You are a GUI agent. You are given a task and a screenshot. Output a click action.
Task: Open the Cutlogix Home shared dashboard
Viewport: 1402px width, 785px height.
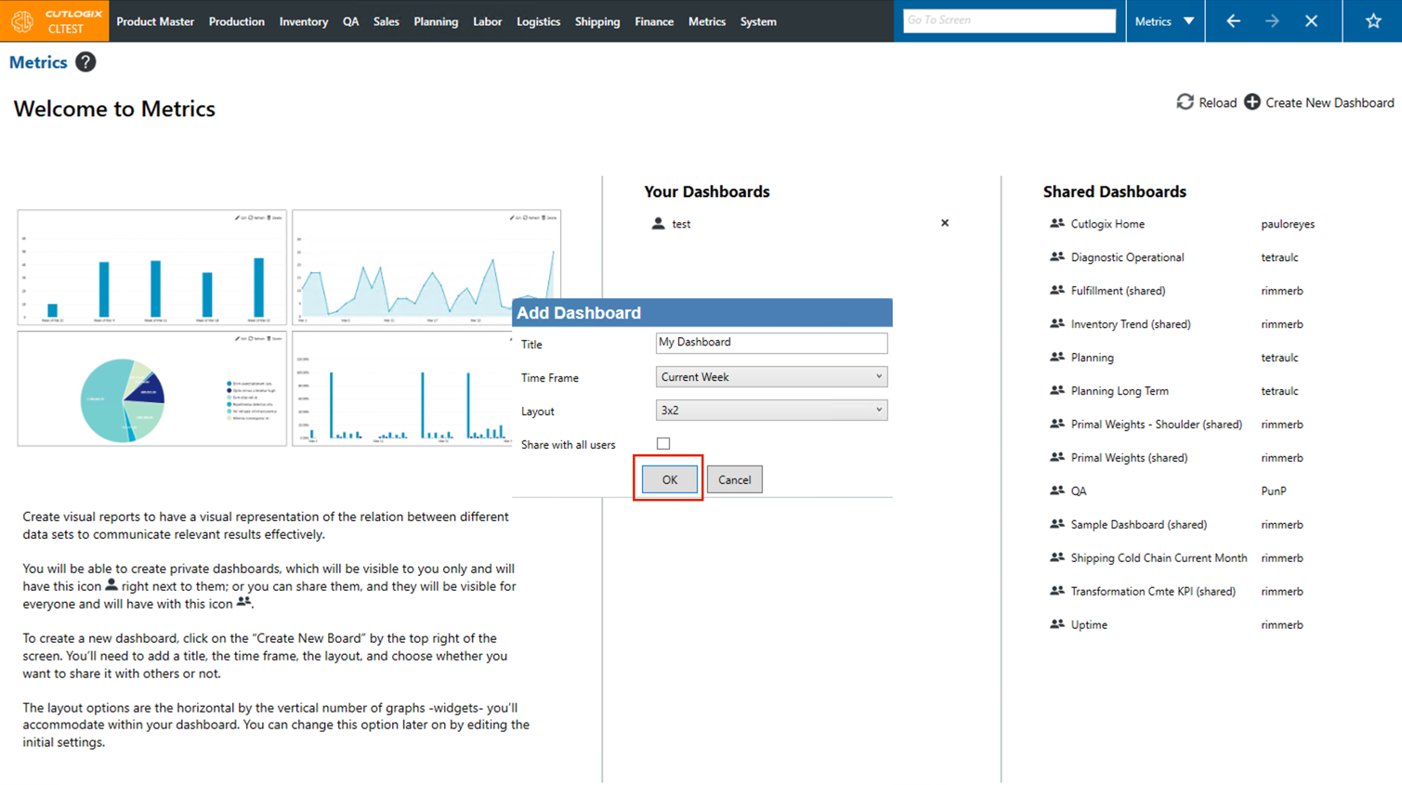coord(1107,224)
